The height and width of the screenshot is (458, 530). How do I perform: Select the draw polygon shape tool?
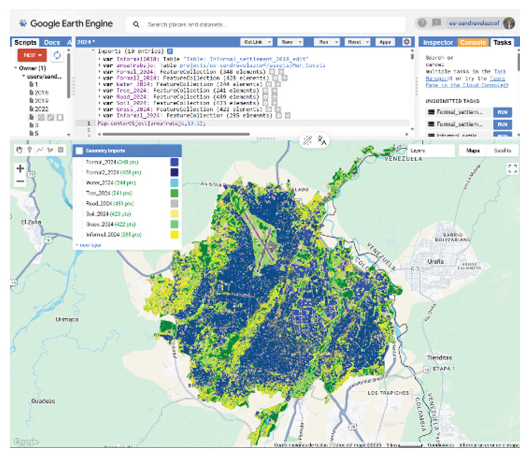[x=50, y=150]
